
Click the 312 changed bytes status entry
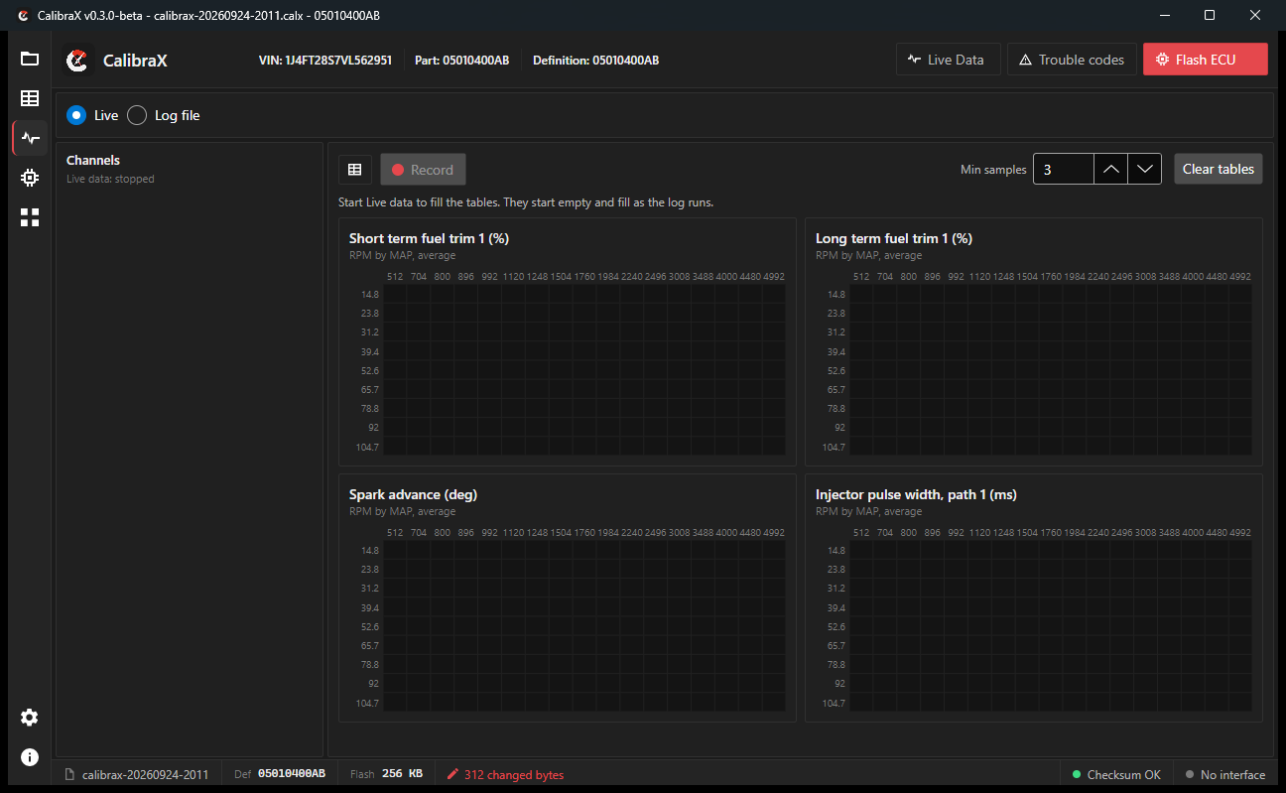[505, 774]
